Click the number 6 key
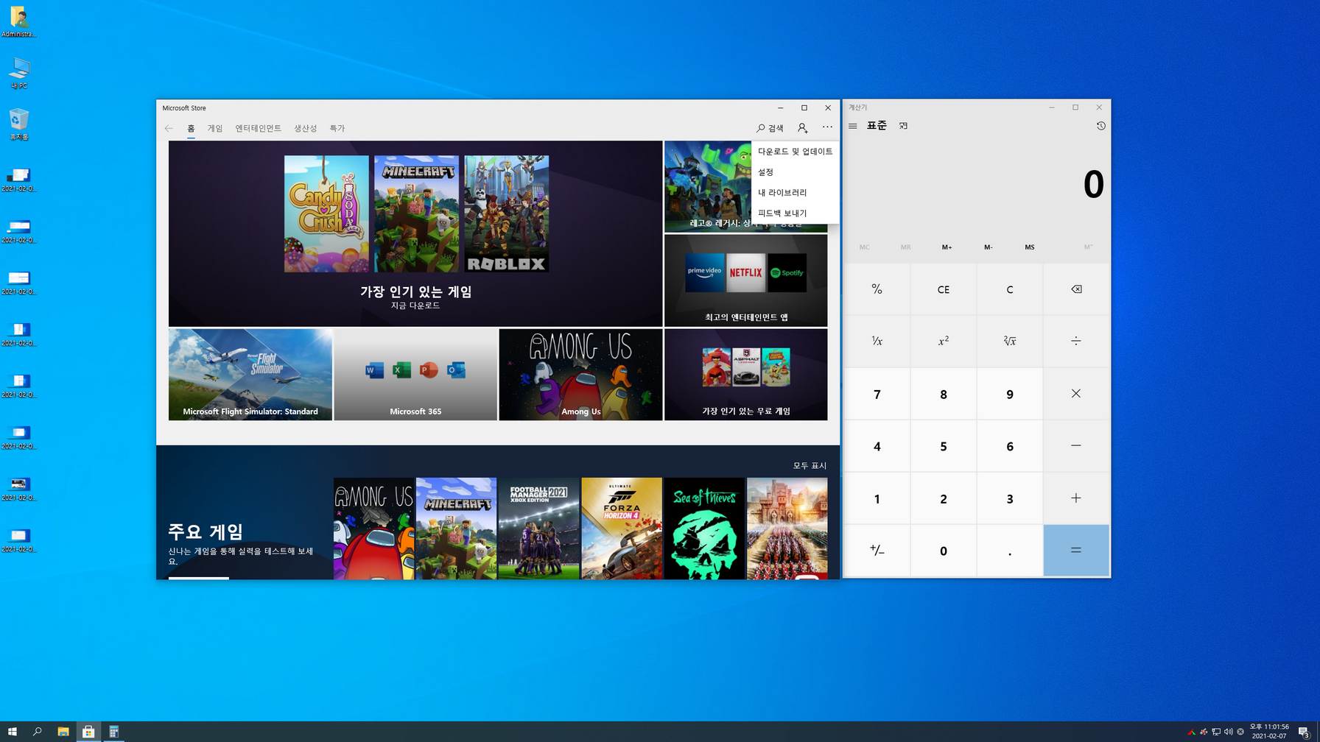Image resolution: width=1320 pixels, height=742 pixels. click(1010, 446)
